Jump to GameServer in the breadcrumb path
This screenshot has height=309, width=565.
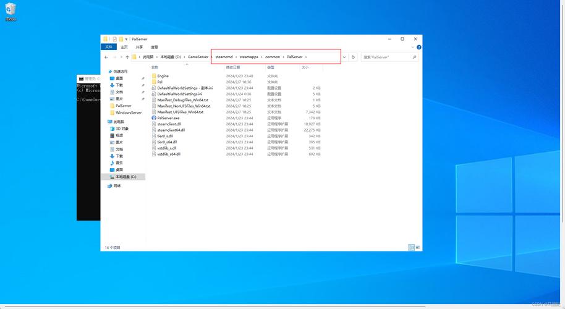click(198, 57)
